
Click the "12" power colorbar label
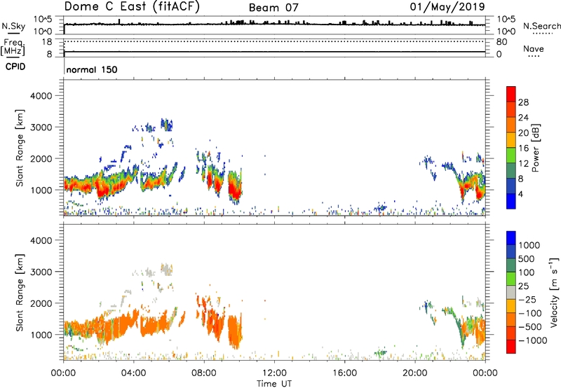tap(523, 164)
